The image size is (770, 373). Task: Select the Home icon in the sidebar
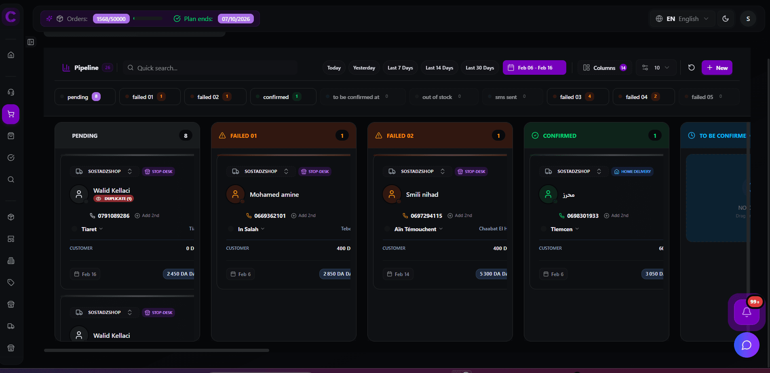pos(11,55)
